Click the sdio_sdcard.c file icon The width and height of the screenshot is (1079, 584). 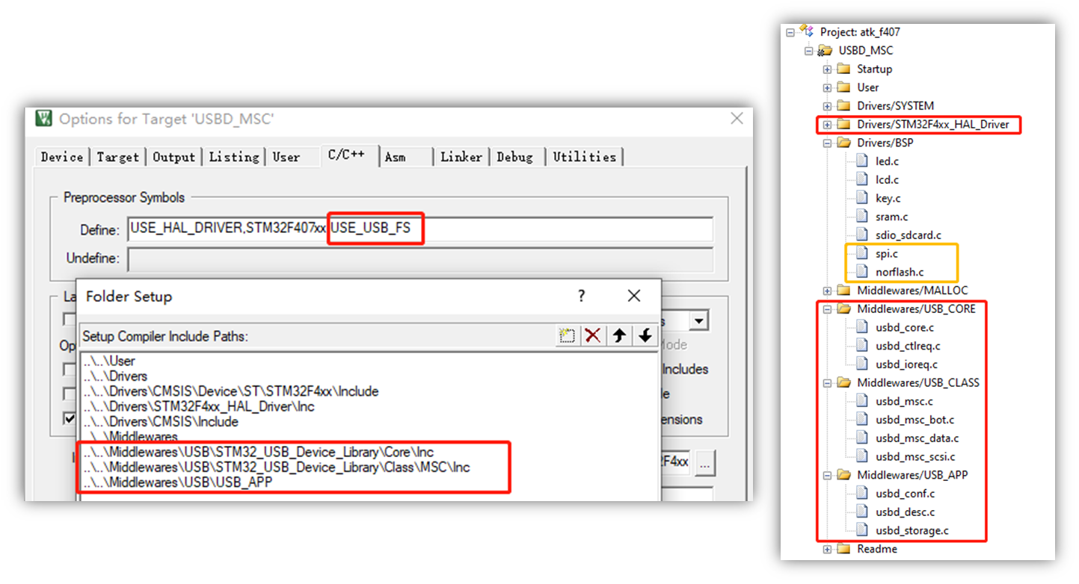pos(862,235)
